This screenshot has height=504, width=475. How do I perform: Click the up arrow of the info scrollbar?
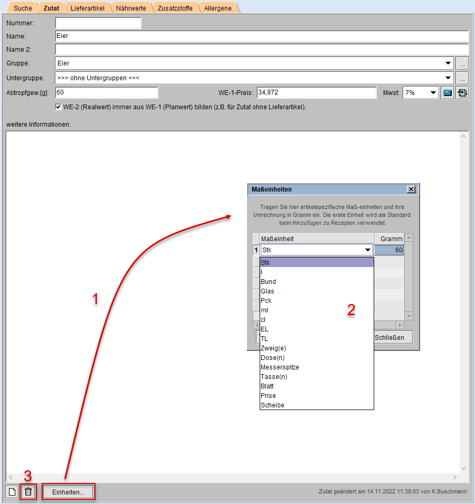pos(463,136)
